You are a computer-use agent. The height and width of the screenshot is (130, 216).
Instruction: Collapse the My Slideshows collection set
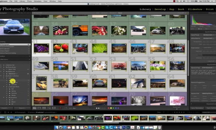tap(1, 72)
